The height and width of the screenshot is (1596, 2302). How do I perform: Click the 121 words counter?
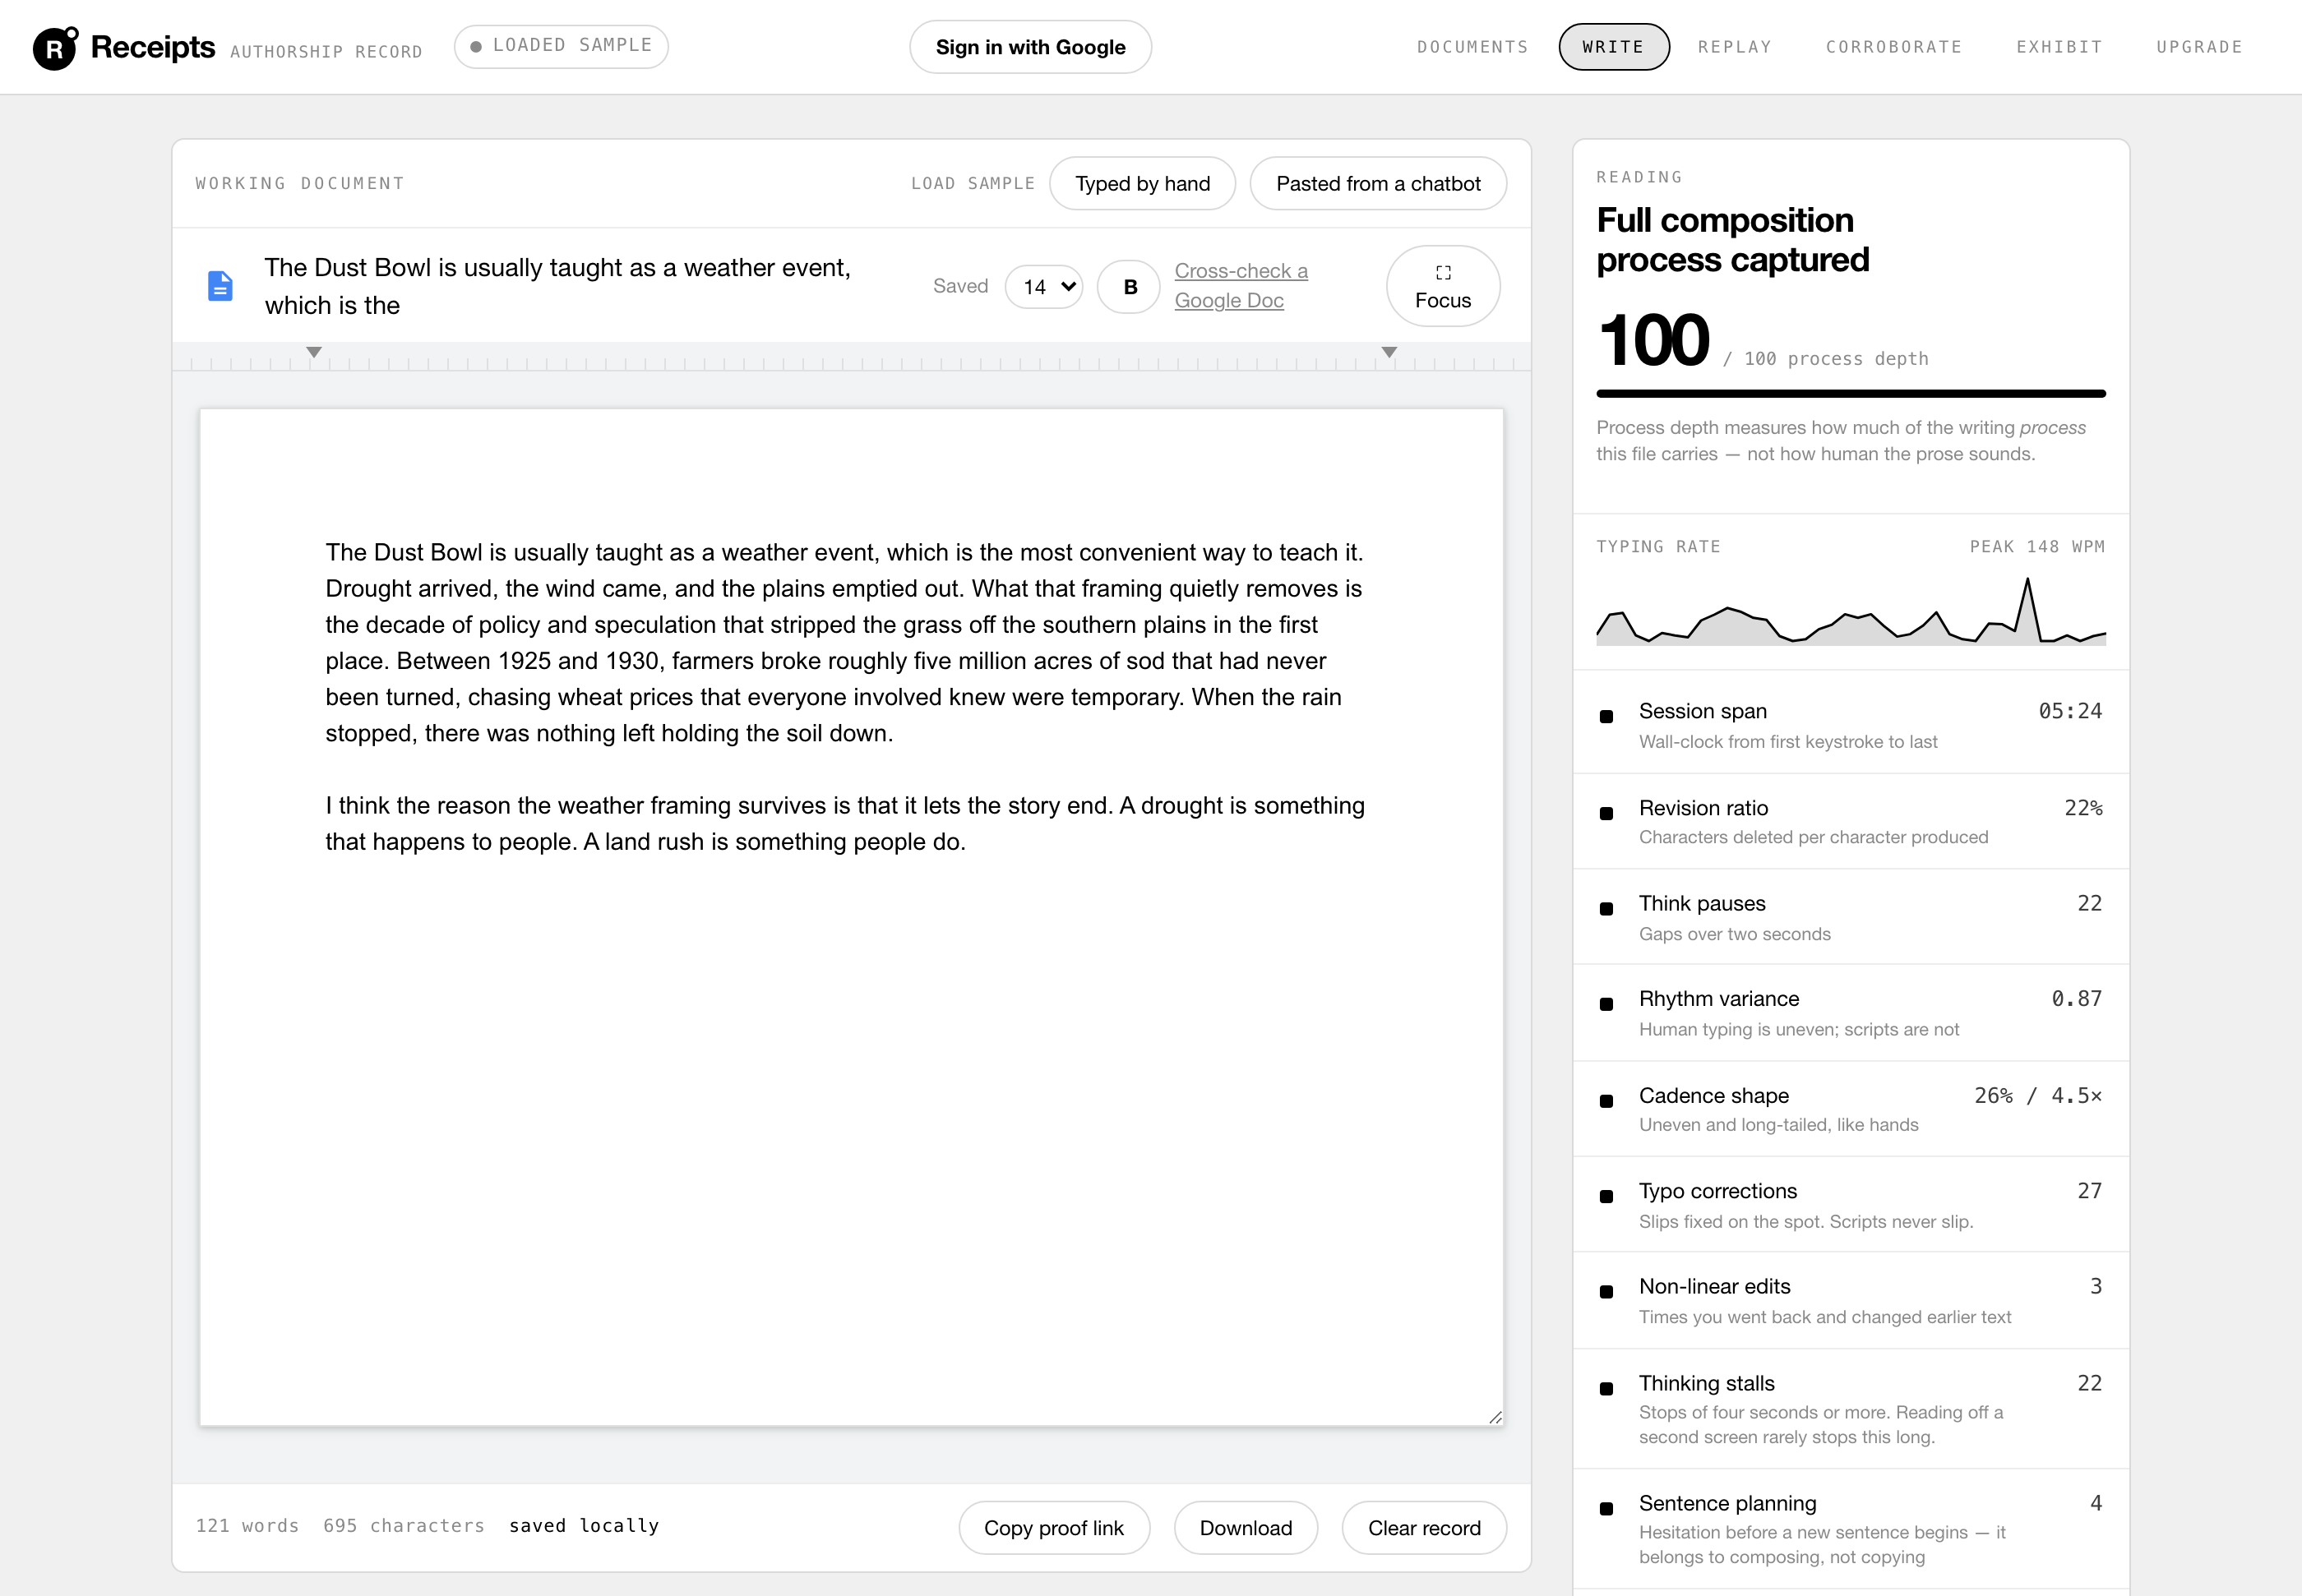(x=247, y=1526)
